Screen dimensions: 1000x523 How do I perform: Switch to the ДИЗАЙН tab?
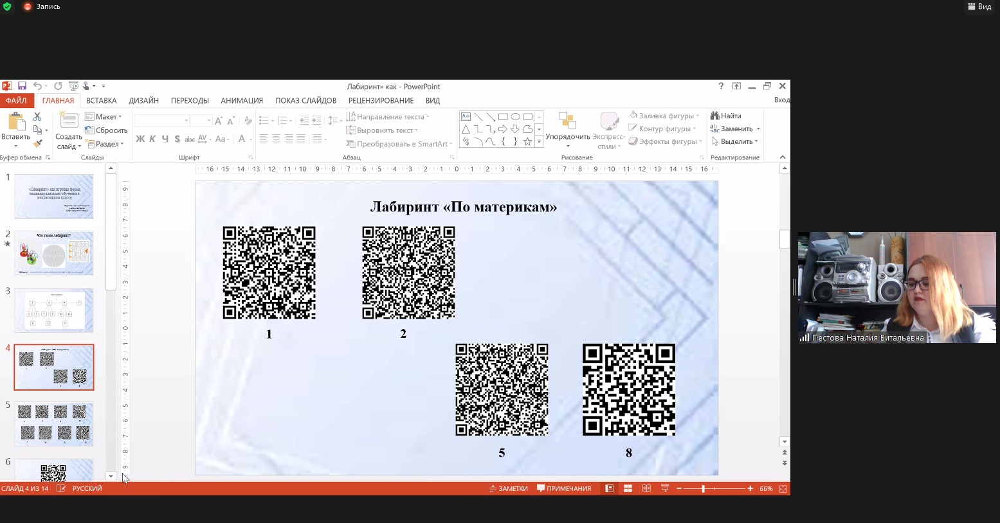(x=144, y=100)
